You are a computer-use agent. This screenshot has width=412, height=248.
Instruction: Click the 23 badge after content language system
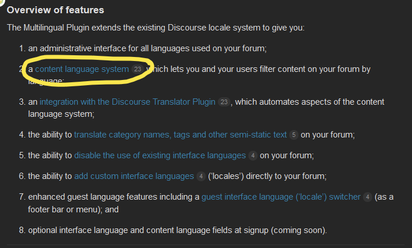(x=138, y=69)
